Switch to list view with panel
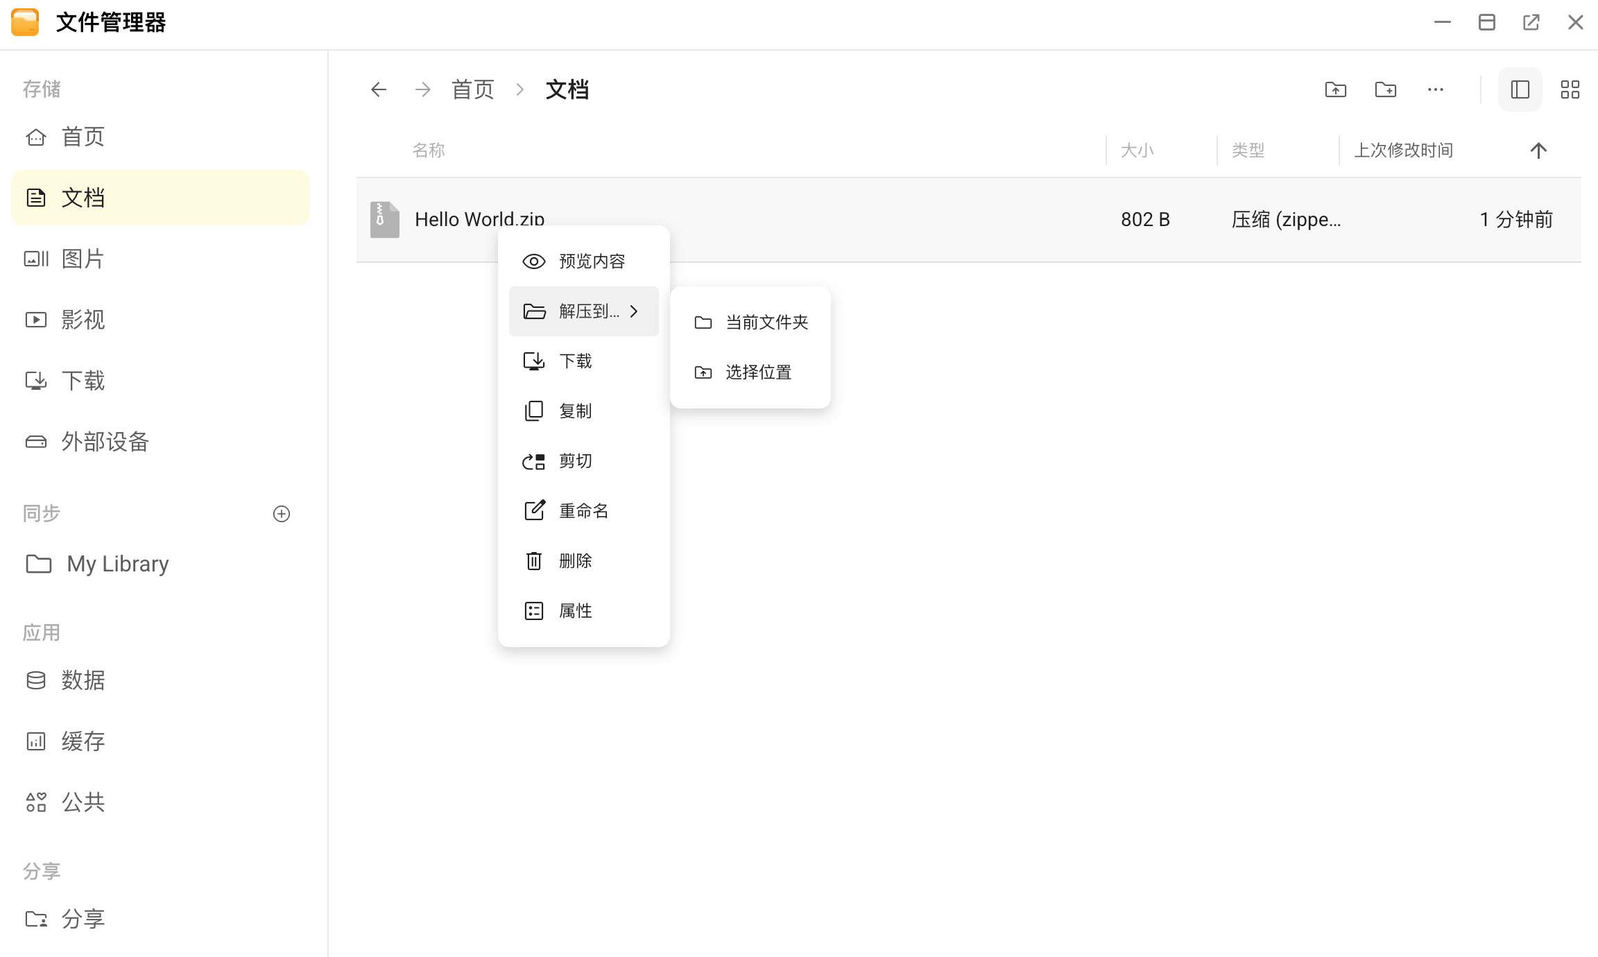This screenshot has height=957, width=1598. tap(1520, 89)
